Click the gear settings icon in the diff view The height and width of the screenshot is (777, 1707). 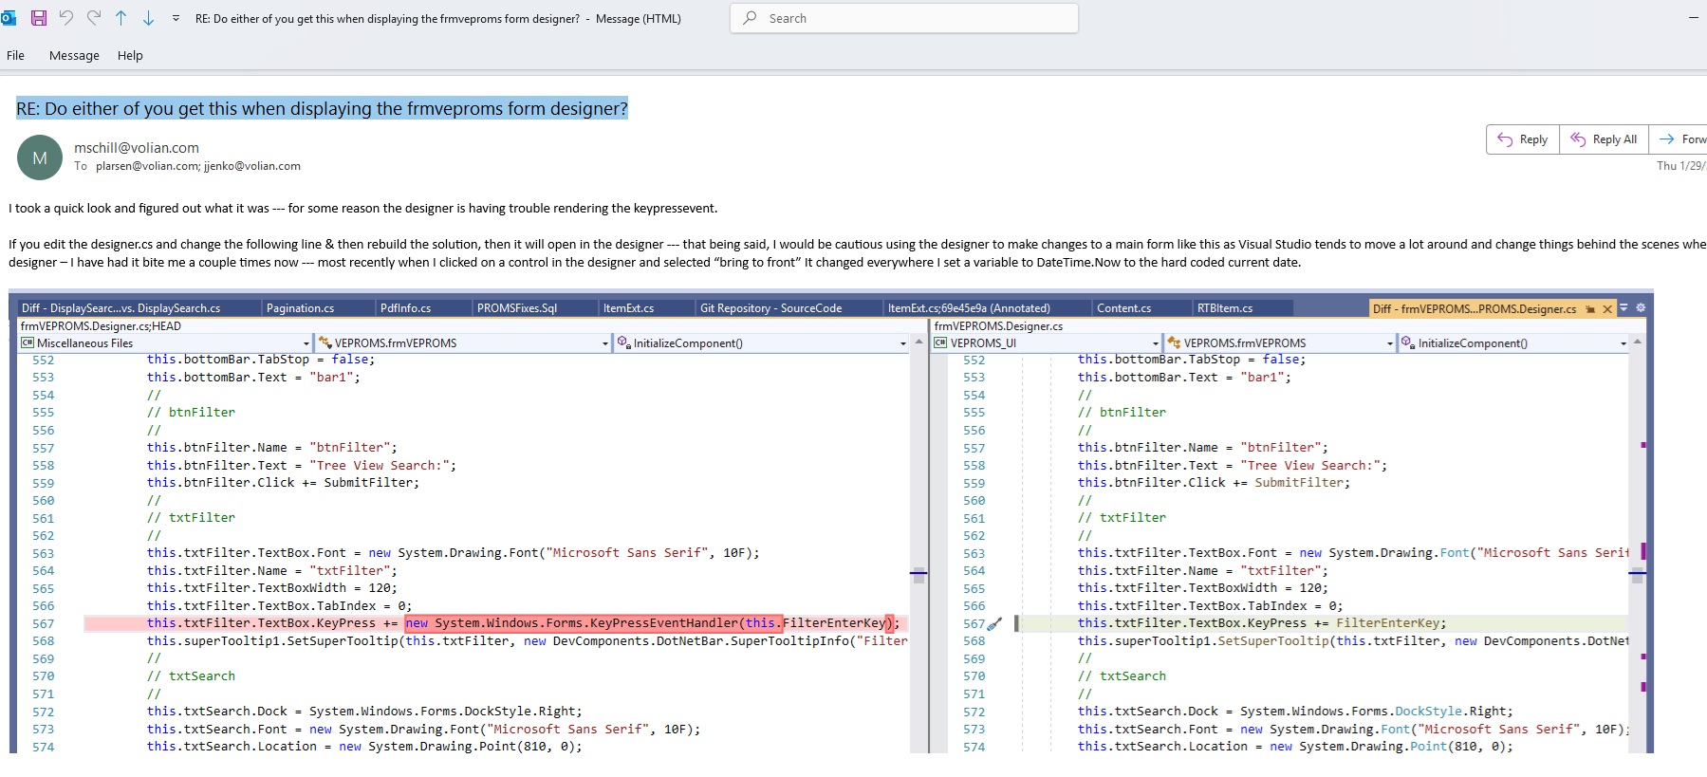1641,308
